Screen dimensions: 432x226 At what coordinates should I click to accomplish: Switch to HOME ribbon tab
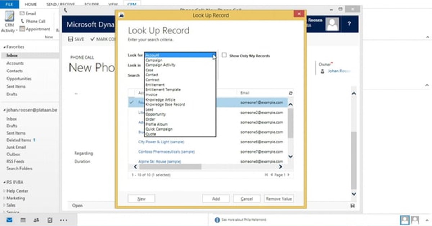31,4
